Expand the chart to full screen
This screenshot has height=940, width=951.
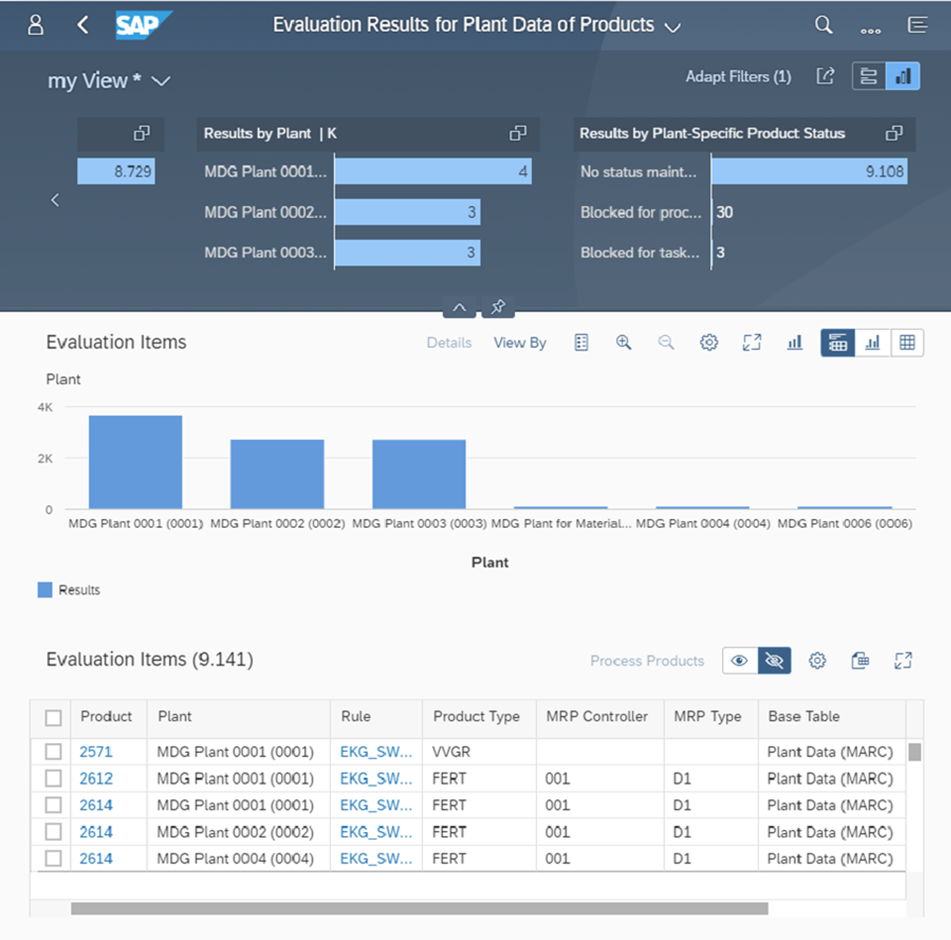pyautogui.click(x=752, y=342)
